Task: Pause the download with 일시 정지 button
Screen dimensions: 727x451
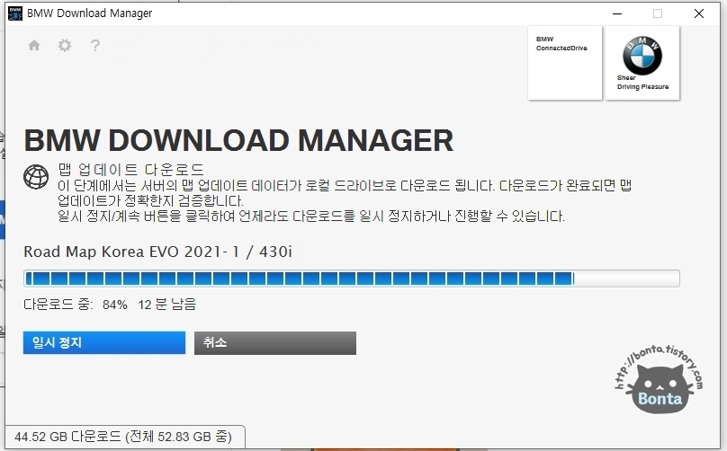Action: point(104,342)
